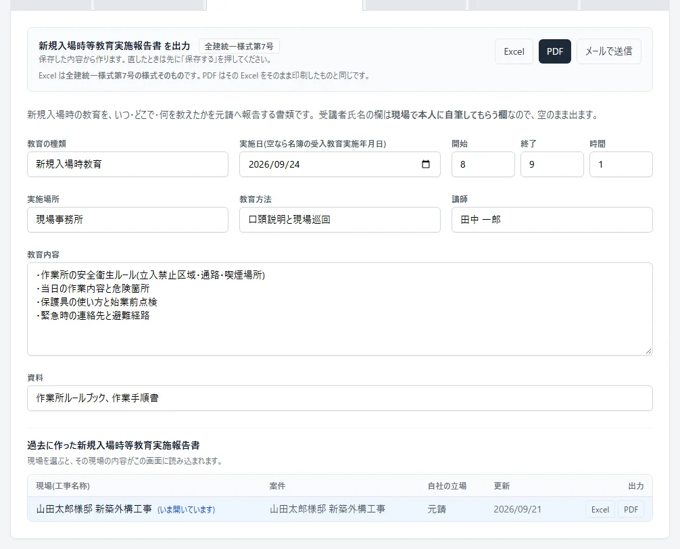Viewport: 680px width, 549px height.
Task: Click the 案件 column header
Action: click(278, 486)
